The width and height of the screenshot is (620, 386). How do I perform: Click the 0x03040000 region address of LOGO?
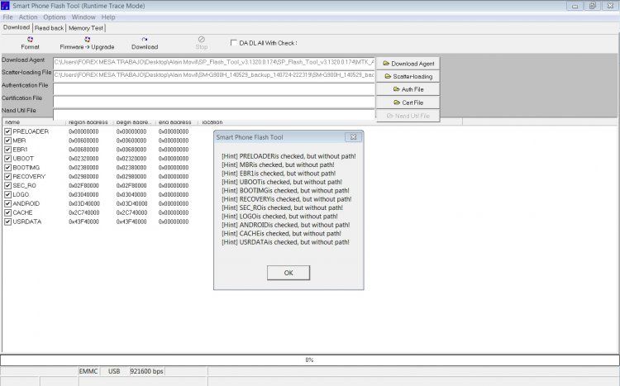coord(83,194)
